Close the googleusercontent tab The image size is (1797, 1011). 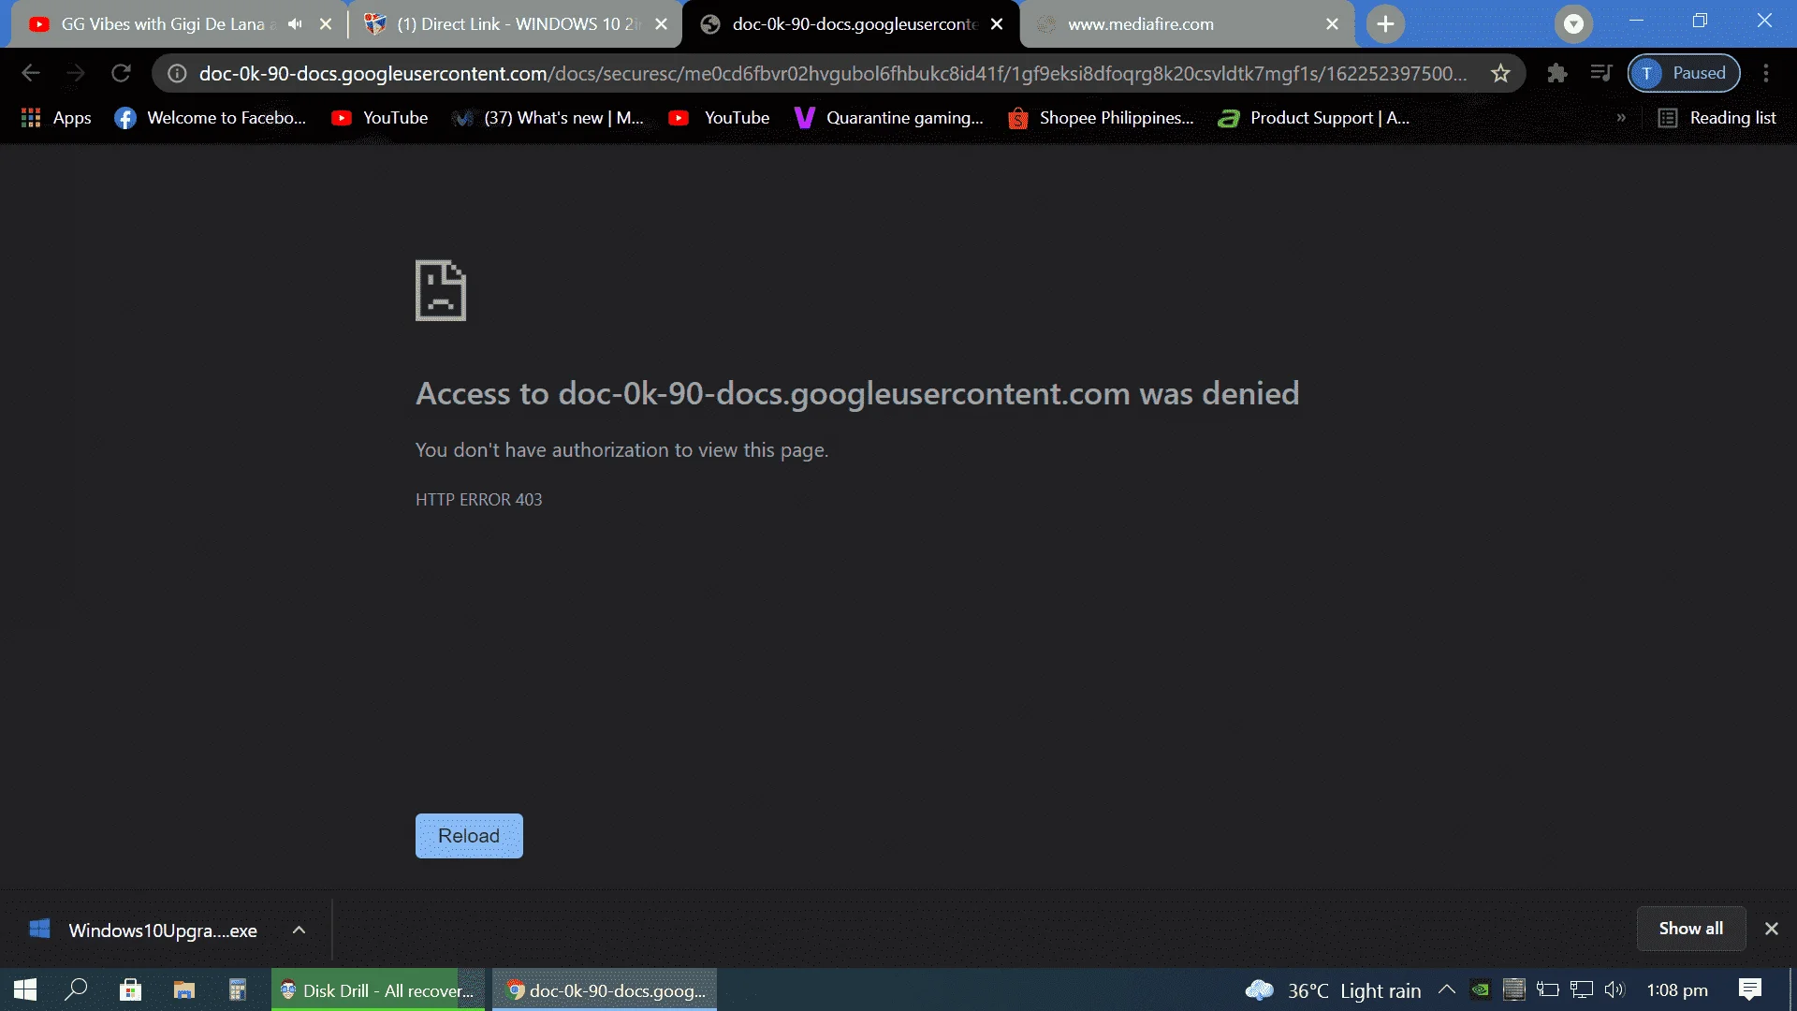coord(997,24)
